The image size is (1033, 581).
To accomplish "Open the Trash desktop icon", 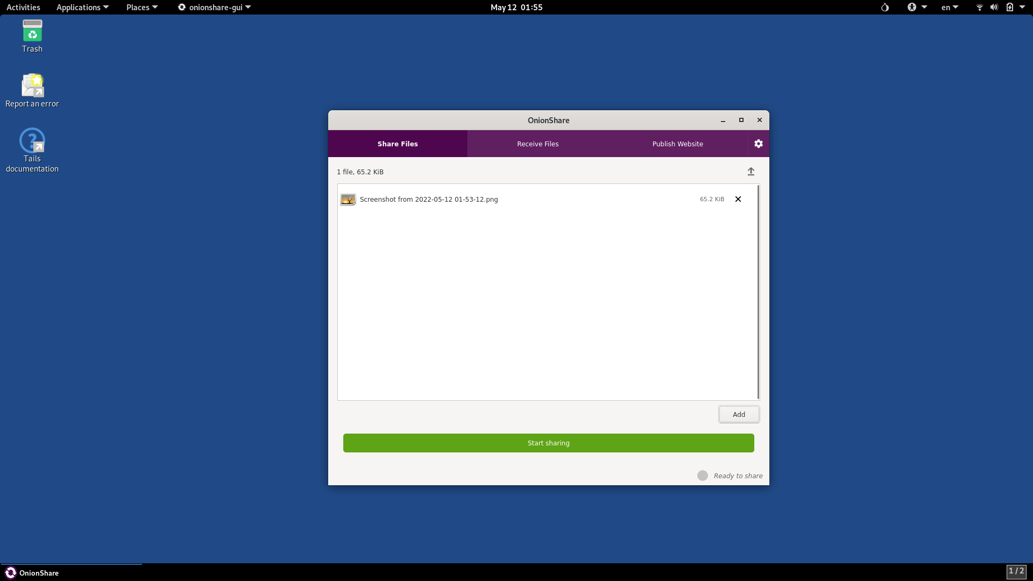I will click(x=32, y=36).
